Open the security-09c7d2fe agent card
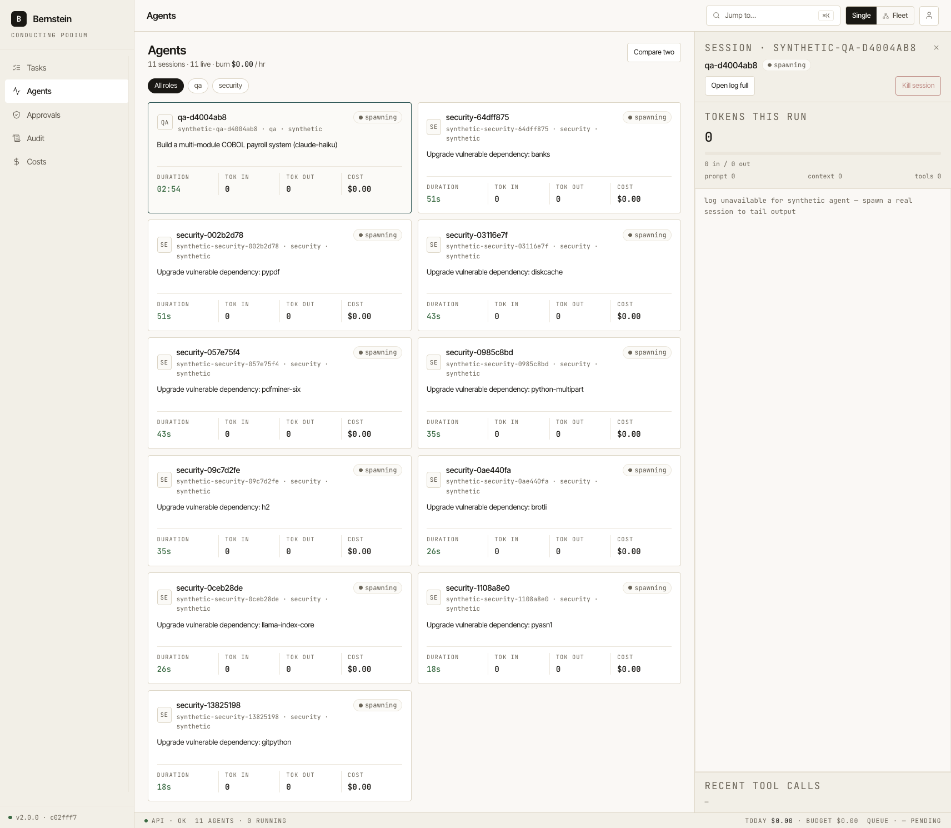Image resolution: width=951 pixels, height=828 pixels. pos(279,511)
